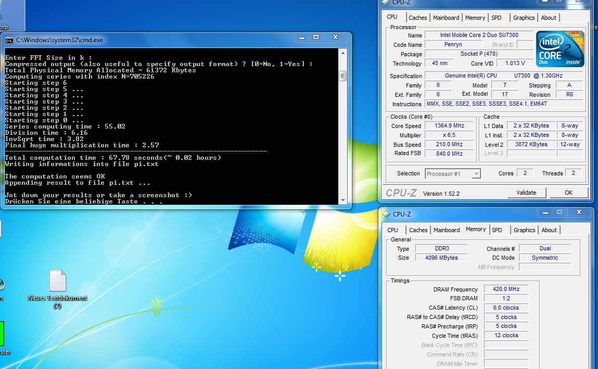Click the cmd window scrollbar thumb
Viewport: 598px width, 369px height.
pyautogui.click(x=342, y=76)
